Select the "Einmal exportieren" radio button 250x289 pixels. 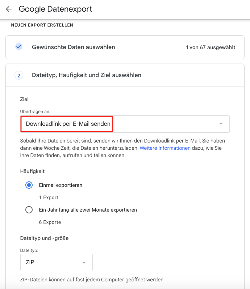pos(29,185)
